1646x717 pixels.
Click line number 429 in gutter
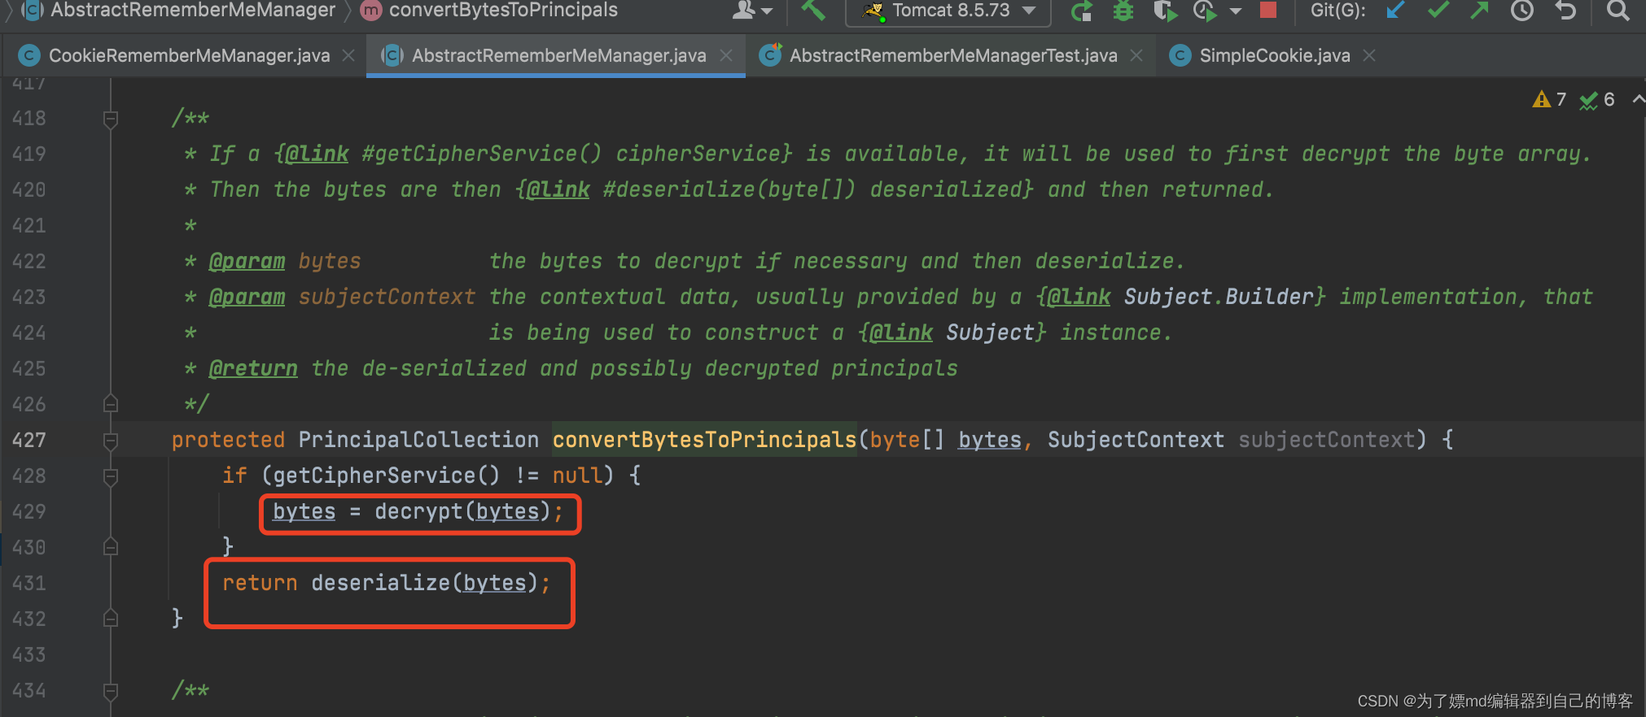(x=29, y=511)
